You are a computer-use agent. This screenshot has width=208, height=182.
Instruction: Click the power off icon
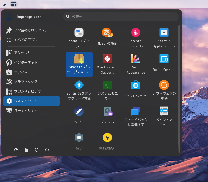click(x=47, y=150)
